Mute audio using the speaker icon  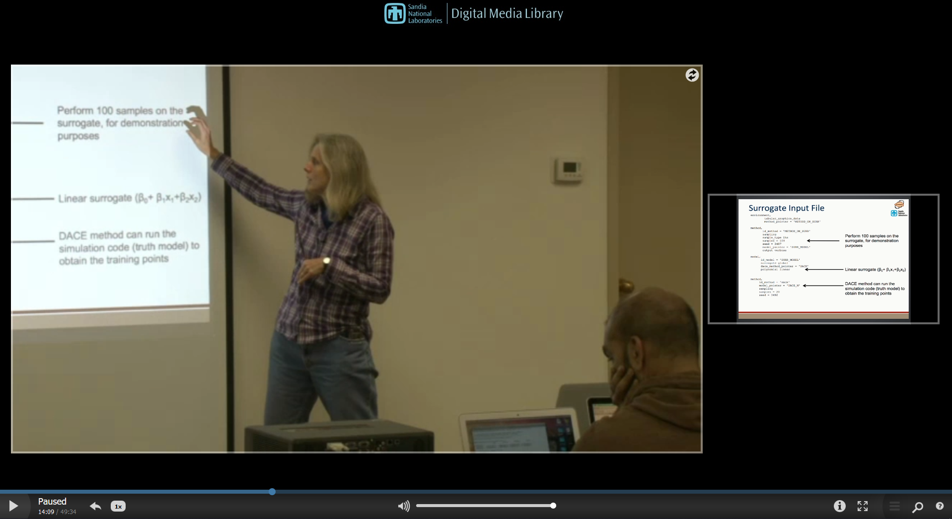click(x=403, y=506)
